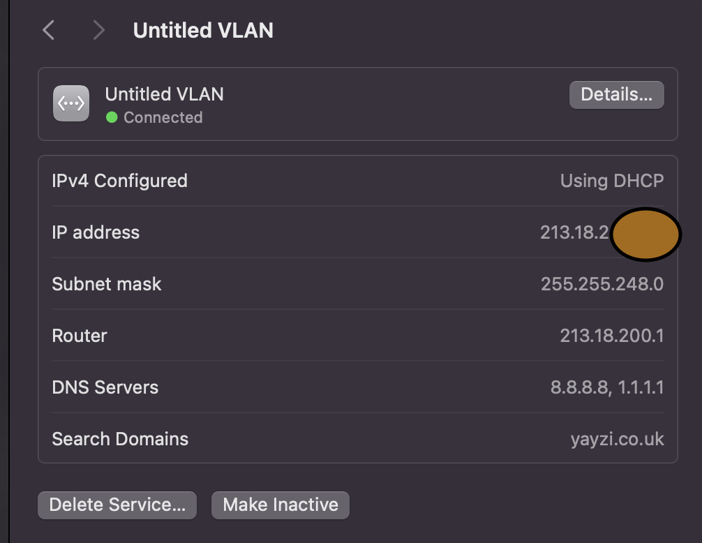This screenshot has width=702, height=543.
Task: Click the Connected status text
Action: click(x=163, y=117)
